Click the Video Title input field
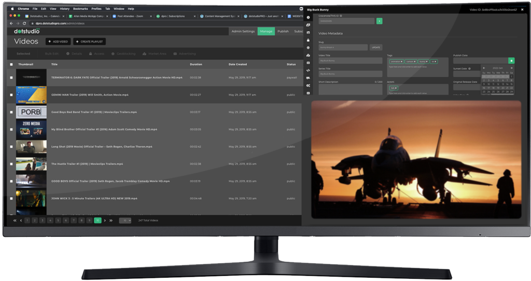531x281 pixels. click(x=350, y=61)
